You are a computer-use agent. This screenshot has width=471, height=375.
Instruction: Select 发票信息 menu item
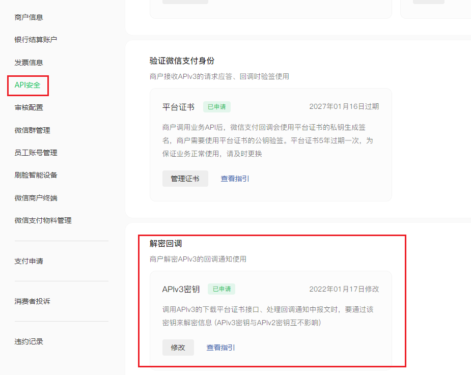point(29,63)
